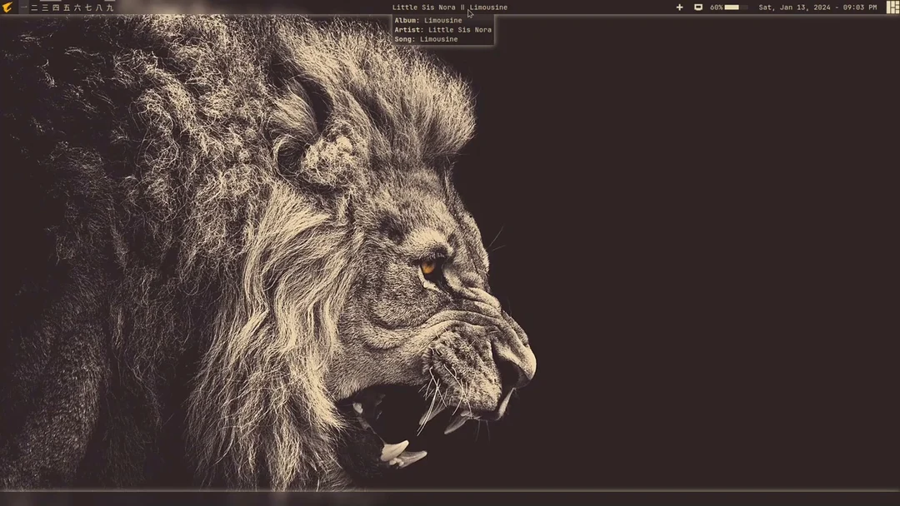The image size is (900, 506).
Task: Switch to workspace 七
Action: (x=88, y=7)
